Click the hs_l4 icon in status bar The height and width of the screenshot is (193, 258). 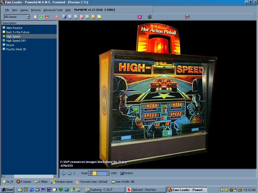(x=4, y=182)
